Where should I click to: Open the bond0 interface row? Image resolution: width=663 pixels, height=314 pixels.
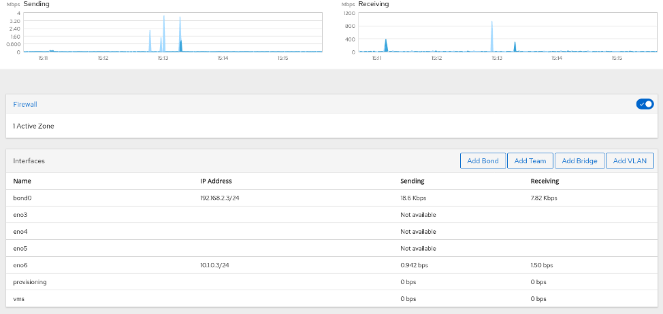tap(22, 198)
